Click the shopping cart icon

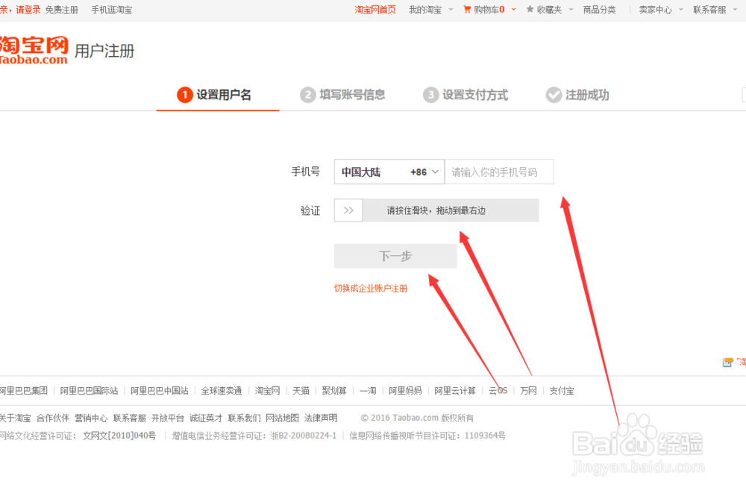coord(467,10)
